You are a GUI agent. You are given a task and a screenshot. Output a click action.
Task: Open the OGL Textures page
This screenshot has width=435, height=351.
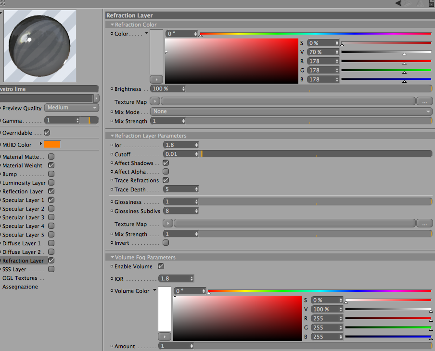pyautogui.click(x=20, y=278)
